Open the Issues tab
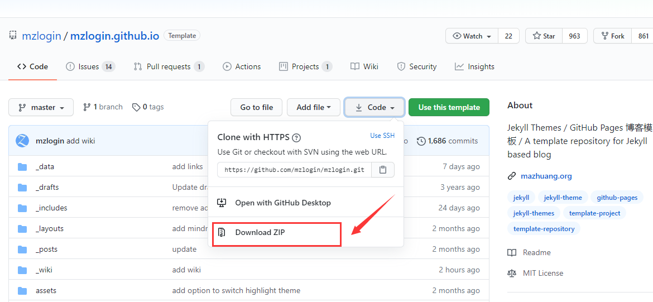Image resolution: width=653 pixels, height=302 pixels. (x=90, y=66)
